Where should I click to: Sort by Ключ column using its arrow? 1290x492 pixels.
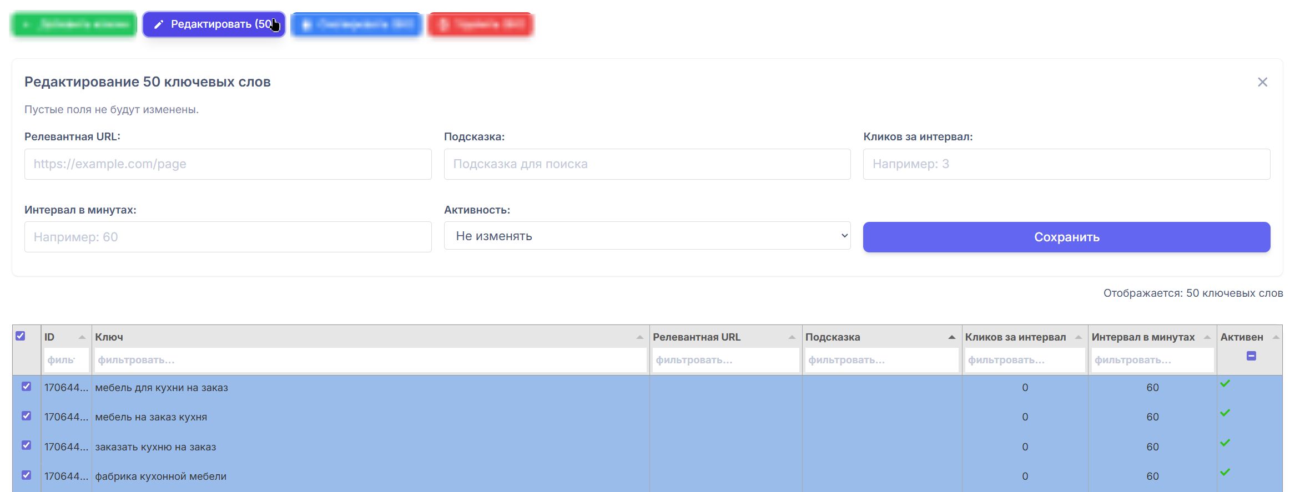pos(639,337)
